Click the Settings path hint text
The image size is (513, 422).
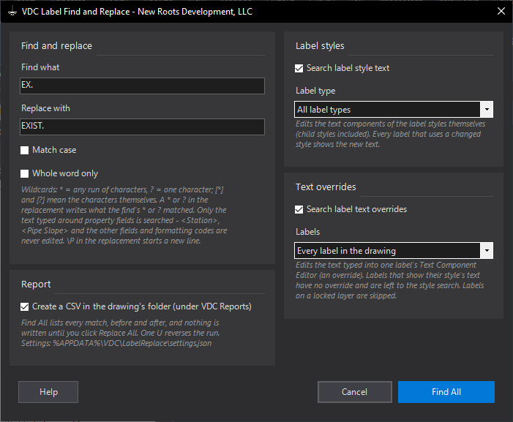pyautogui.click(x=116, y=343)
